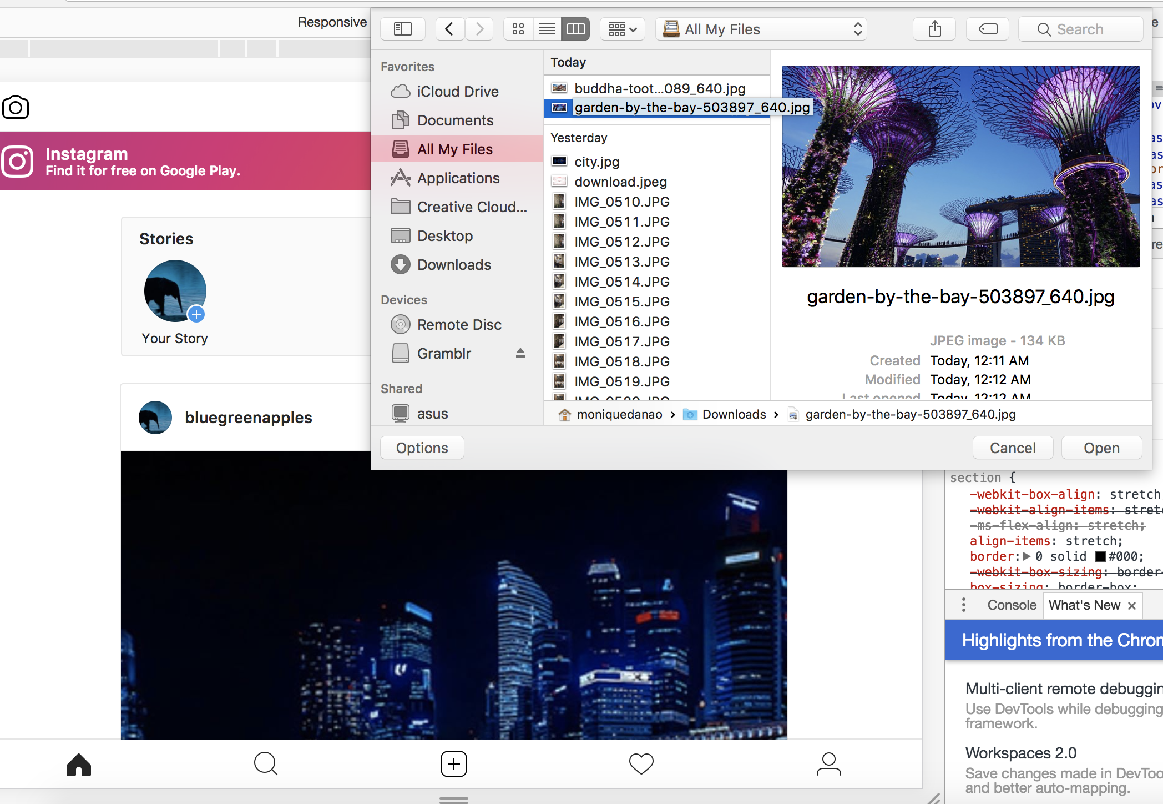Open the arrange-by grouping dropdown

click(x=623, y=29)
